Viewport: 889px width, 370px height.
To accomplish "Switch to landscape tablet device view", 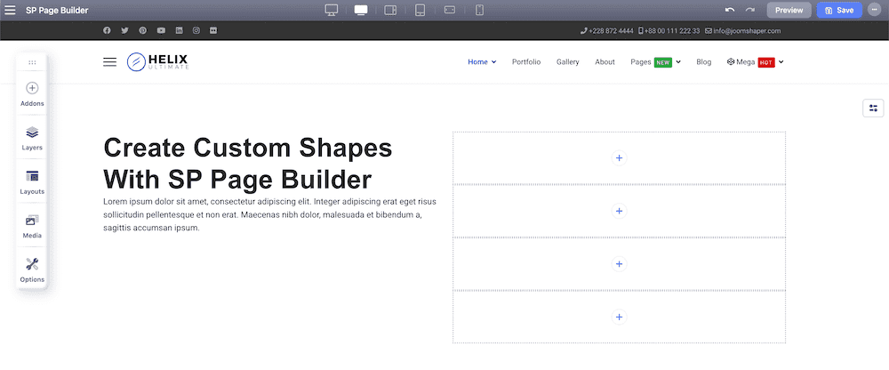I will pyautogui.click(x=390, y=10).
